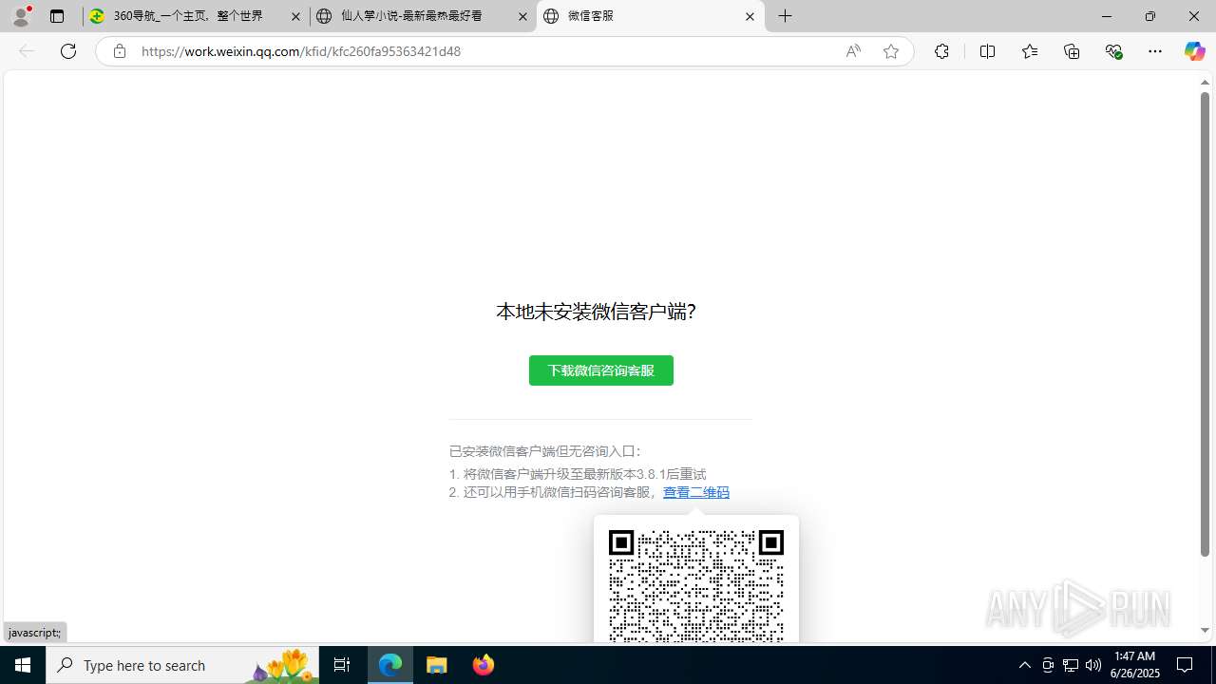The width and height of the screenshot is (1216, 684).
Task: Click 下载微信咨询客服 green button
Action: (601, 370)
